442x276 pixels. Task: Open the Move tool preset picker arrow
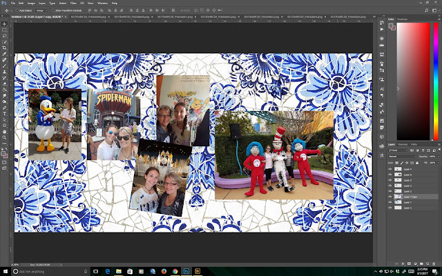(x=11, y=10)
